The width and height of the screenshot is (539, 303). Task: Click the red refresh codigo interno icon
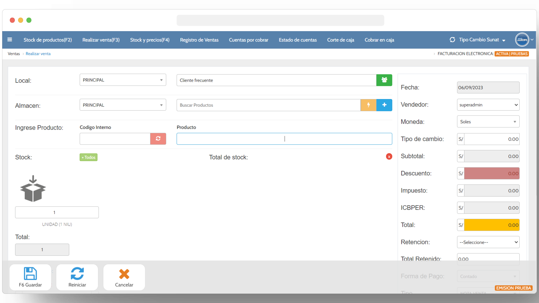(x=158, y=139)
